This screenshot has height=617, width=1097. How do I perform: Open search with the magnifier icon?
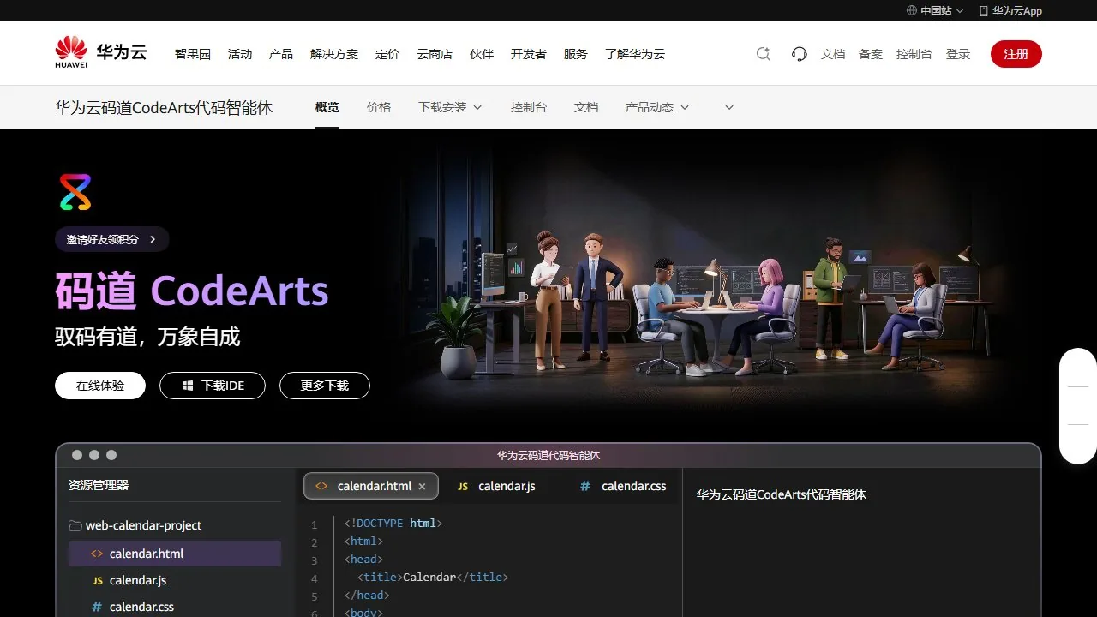764,54
